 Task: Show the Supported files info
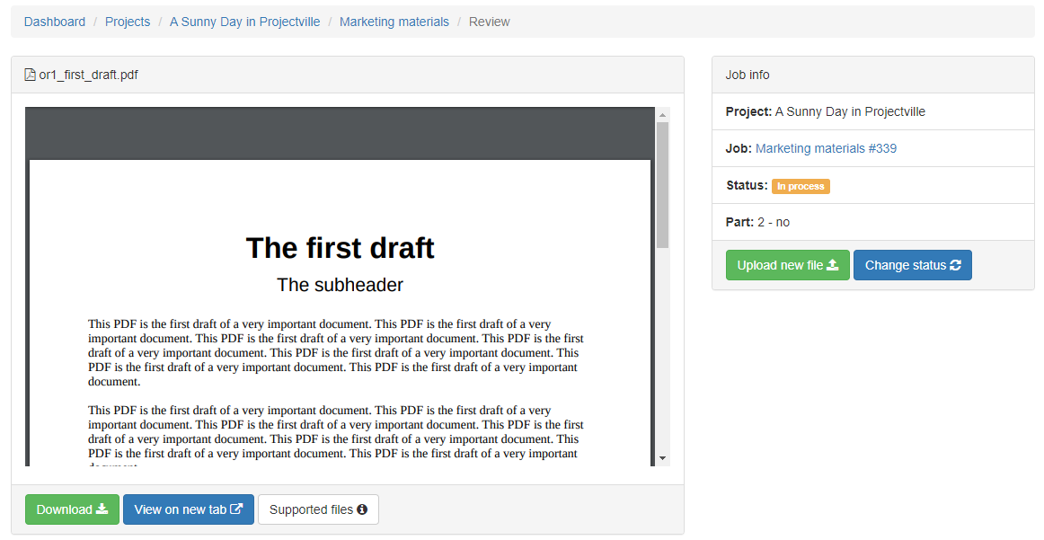318,509
